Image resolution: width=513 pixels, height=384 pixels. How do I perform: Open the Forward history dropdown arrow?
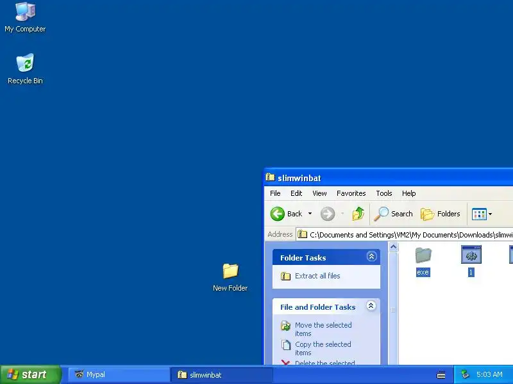point(342,214)
